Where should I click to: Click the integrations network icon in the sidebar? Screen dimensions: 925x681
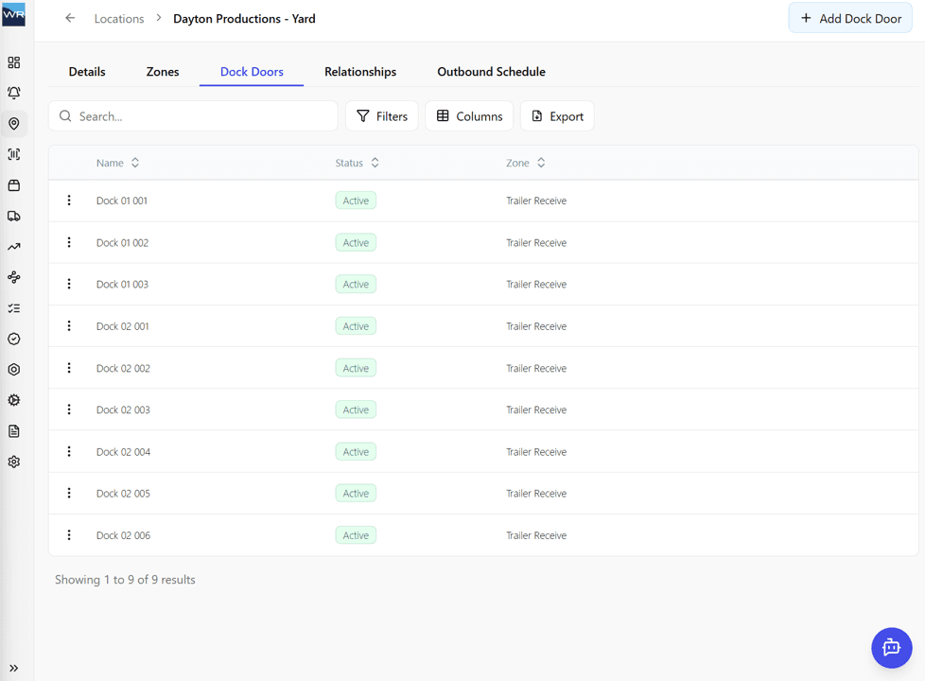pyautogui.click(x=13, y=276)
